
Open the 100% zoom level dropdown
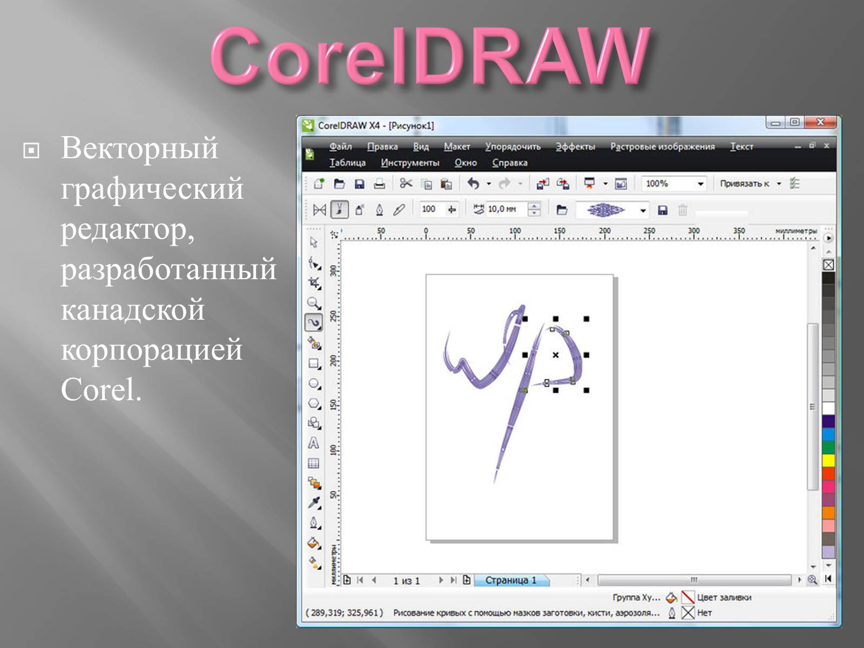click(700, 184)
